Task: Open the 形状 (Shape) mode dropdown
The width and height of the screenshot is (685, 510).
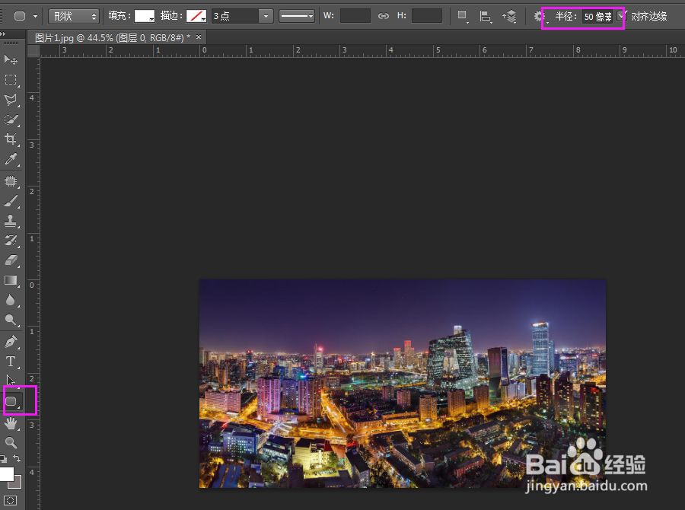Action: click(x=73, y=15)
